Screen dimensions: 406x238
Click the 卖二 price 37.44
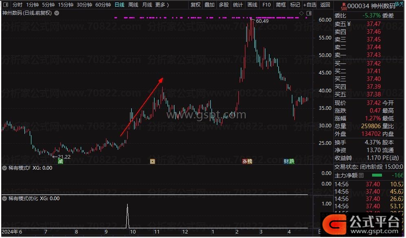374,47
